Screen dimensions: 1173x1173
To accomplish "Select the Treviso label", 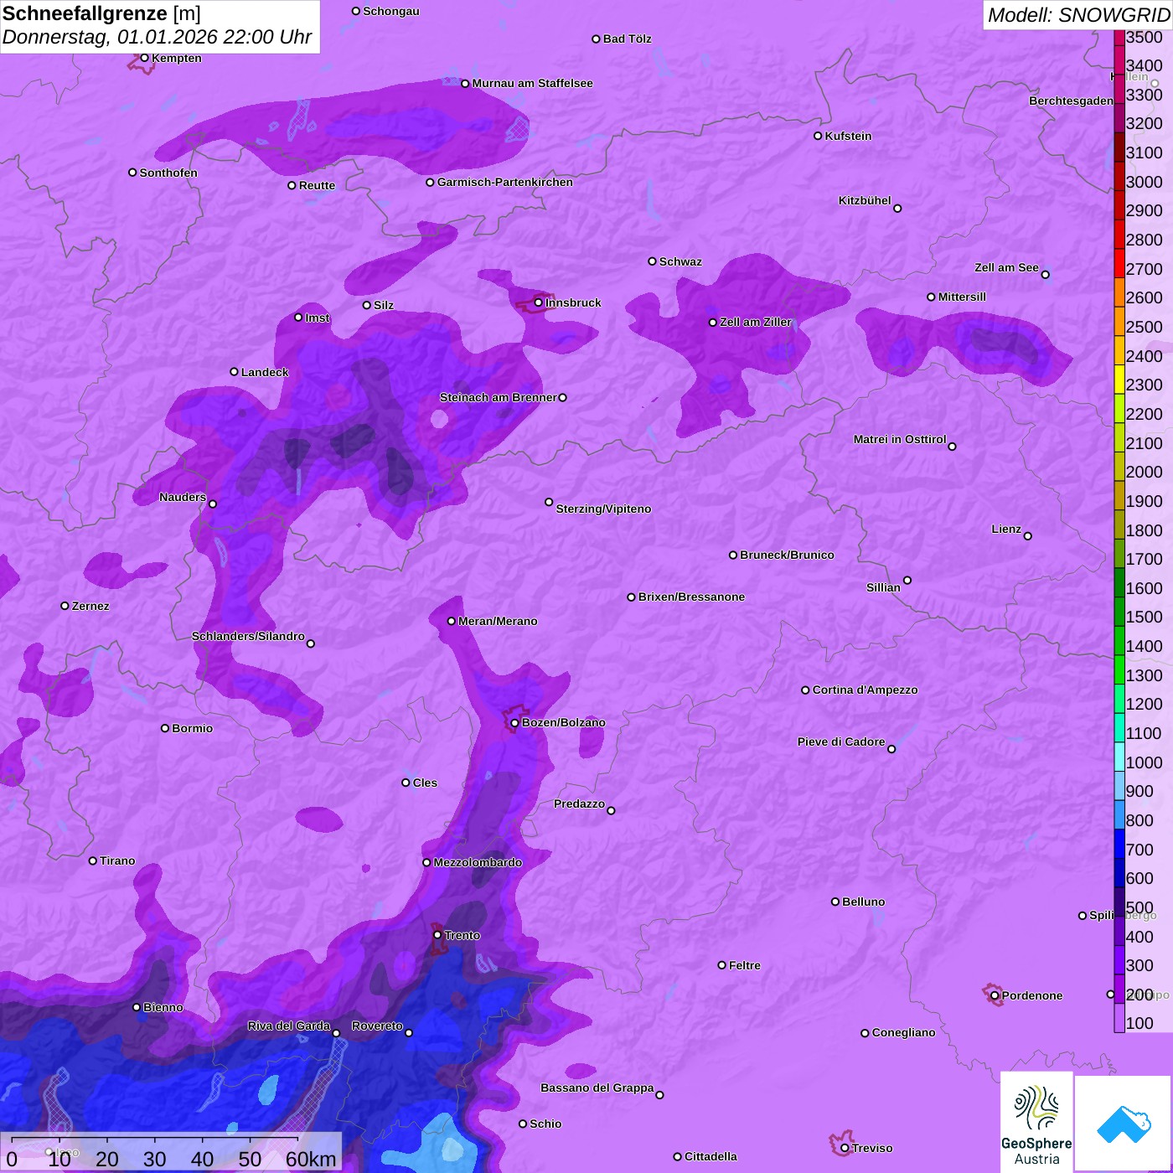I will tap(872, 1148).
